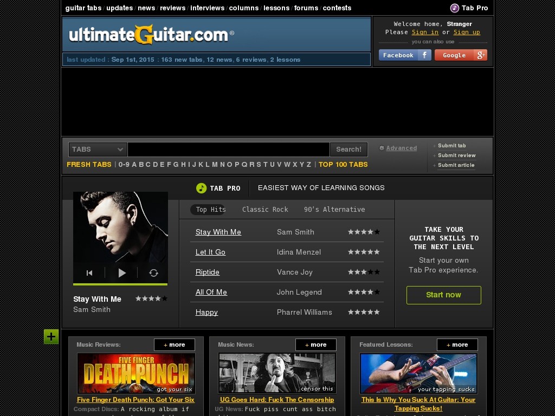Open the Let It Go song link
Screen dimensions: 555x416
coord(210,252)
